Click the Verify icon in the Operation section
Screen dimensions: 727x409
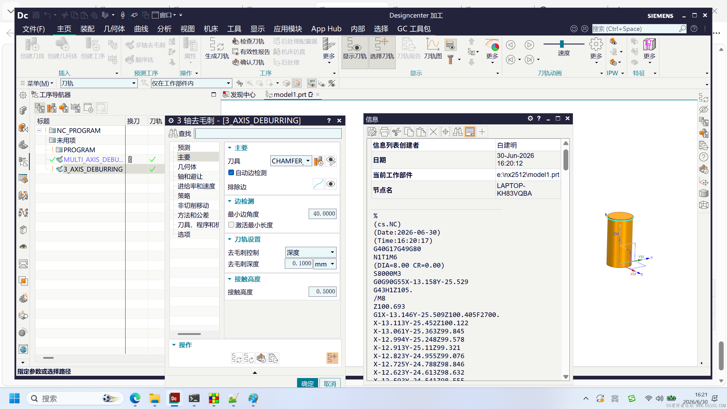tap(261, 358)
